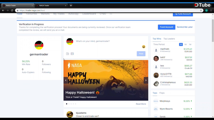Open Wynn Resorts stock row
Screen dimensions: 214x120
click(173, 109)
